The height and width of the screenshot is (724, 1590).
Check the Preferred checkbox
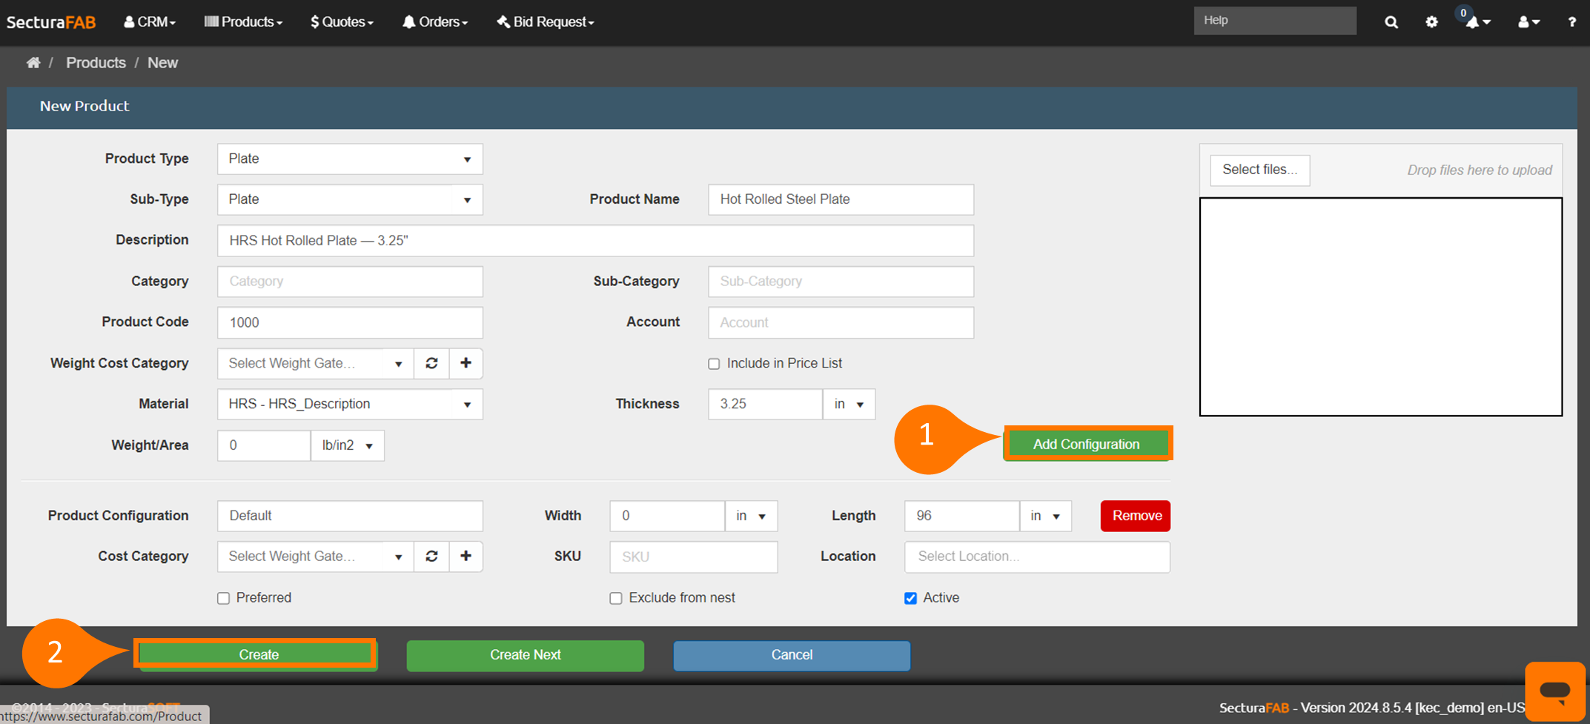(224, 598)
